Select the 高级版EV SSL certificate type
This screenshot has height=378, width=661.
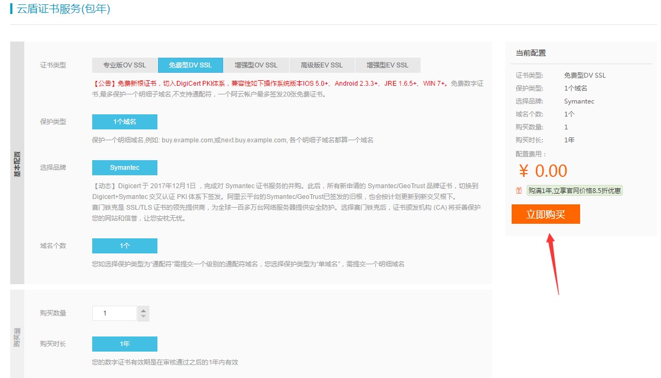click(321, 65)
